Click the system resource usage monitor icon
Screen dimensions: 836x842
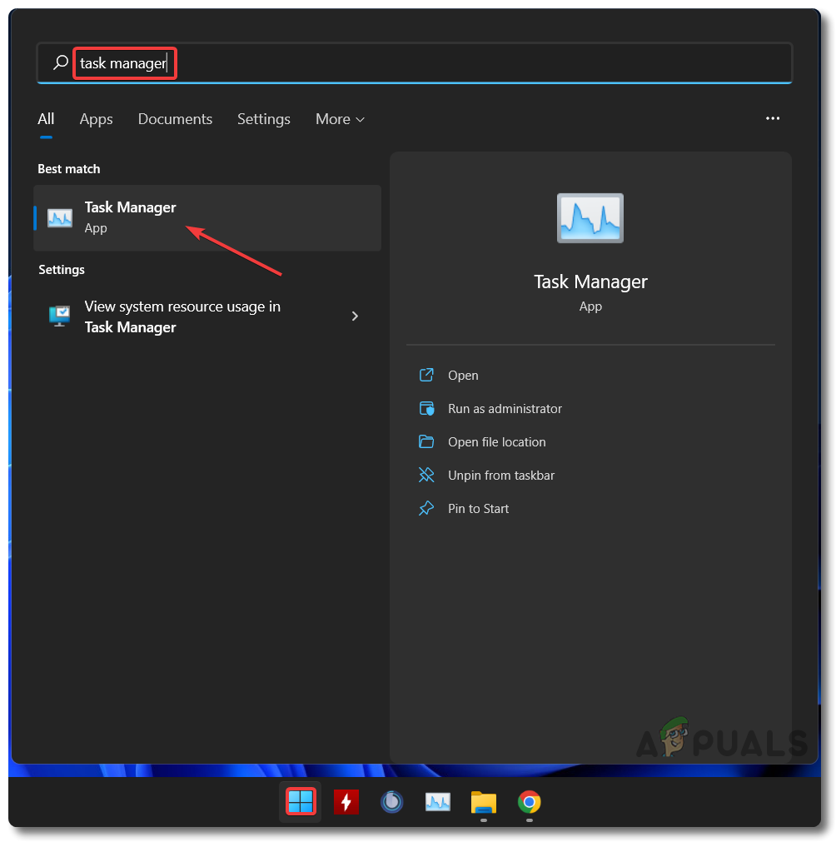tap(60, 316)
